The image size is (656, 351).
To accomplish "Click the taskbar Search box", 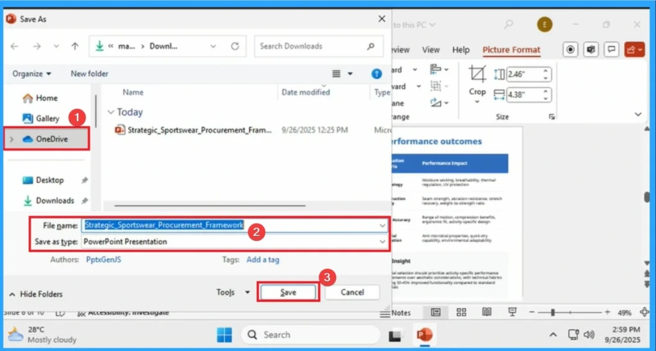I will [310, 335].
